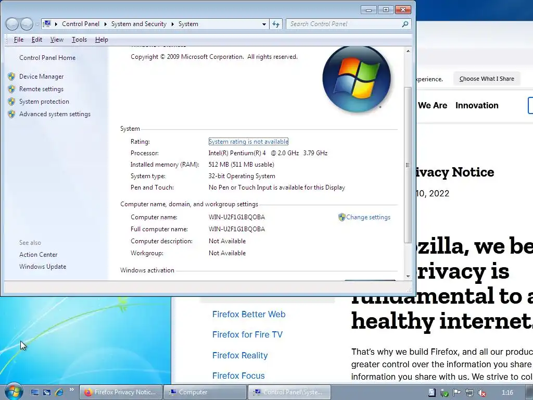Open the Edit menu
This screenshot has height=400, width=533.
37,40
